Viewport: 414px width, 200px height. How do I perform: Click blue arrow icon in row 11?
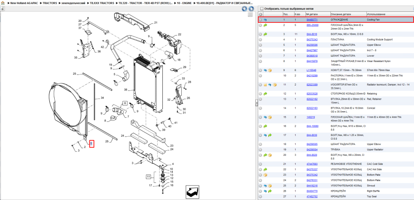[270, 85]
